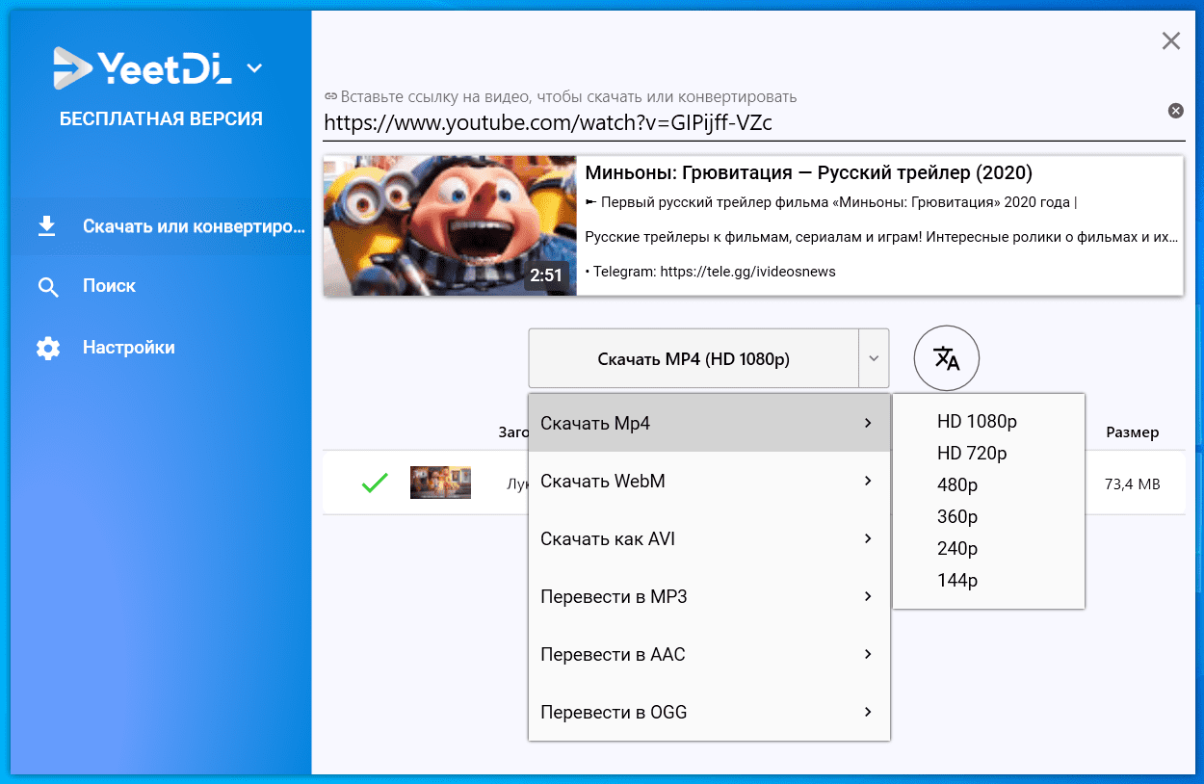This screenshot has height=784, width=1204.
Task: Expand the Перевести в AAC submenu arrow
Action: [x=868, y=654]
